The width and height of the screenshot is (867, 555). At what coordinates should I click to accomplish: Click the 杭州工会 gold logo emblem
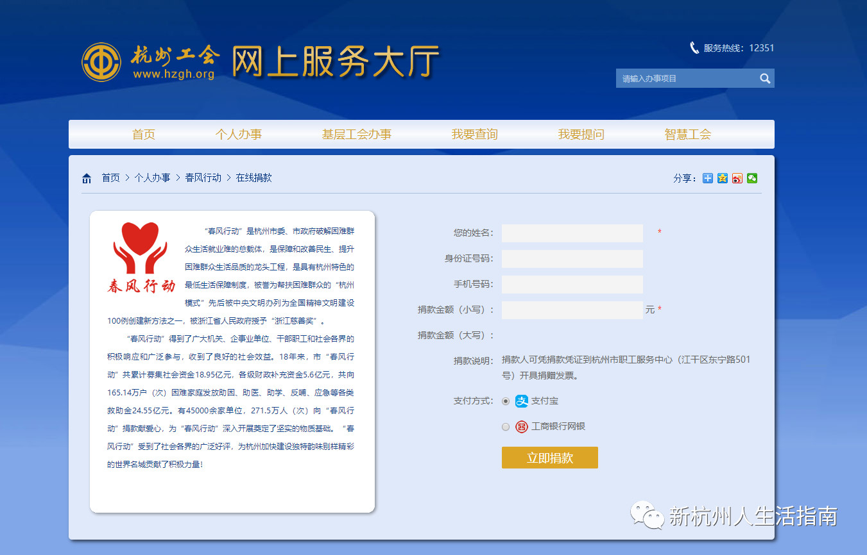tap(101, 62)
